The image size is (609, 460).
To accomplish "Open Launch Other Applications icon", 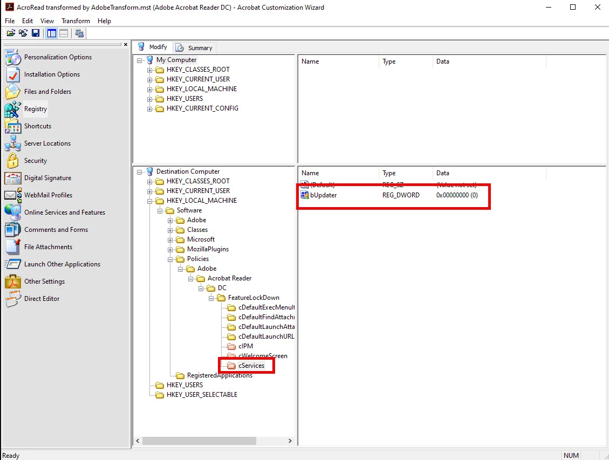I will coord(12,264).
